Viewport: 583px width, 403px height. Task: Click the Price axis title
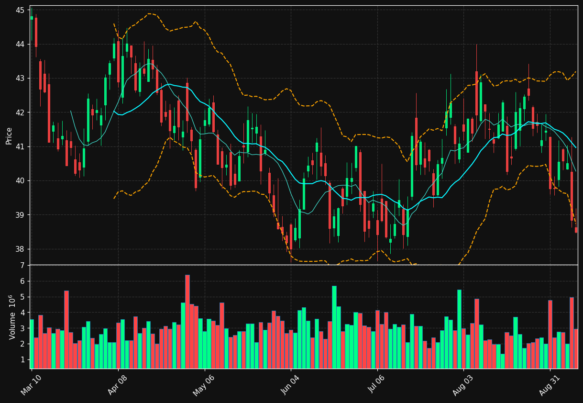coord(9,135)
